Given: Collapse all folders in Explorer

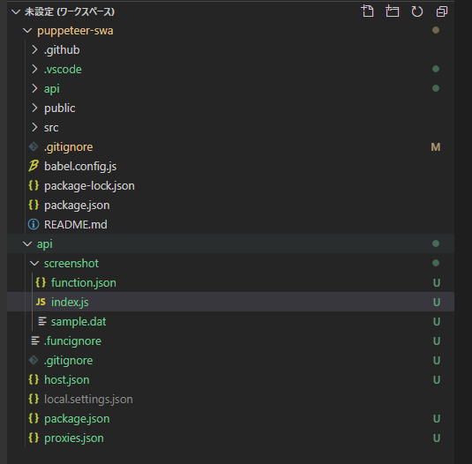Looking at the screenshot, I should [x=442, y=11].
